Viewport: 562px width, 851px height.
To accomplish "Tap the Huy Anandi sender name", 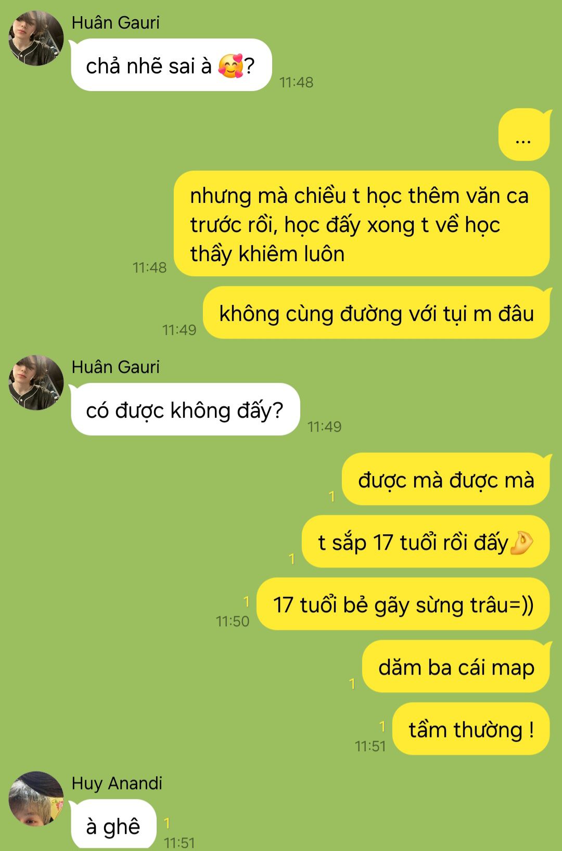I will tap(117, 783).
